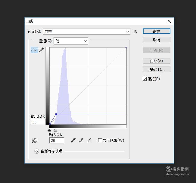Click the 取消 Cancel button

157,40
